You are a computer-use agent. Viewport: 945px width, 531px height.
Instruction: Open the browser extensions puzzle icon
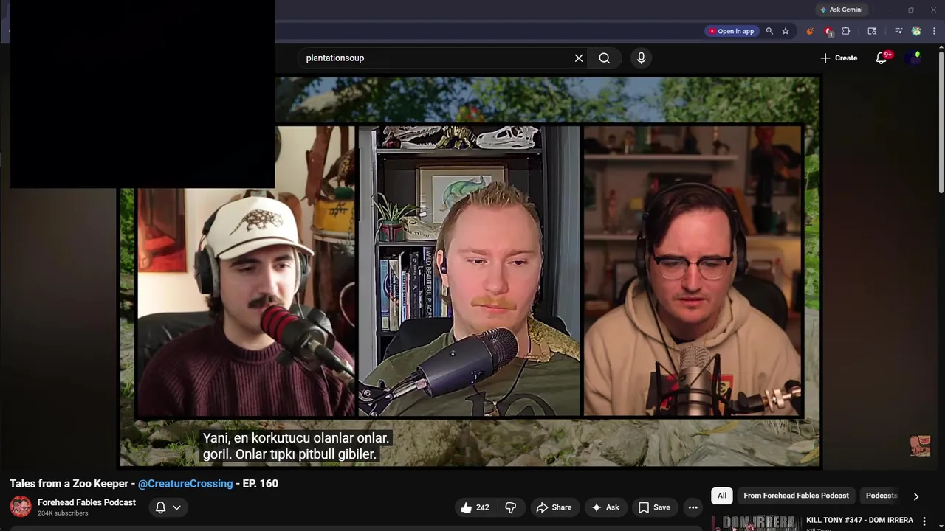click(x=846, y=31)
